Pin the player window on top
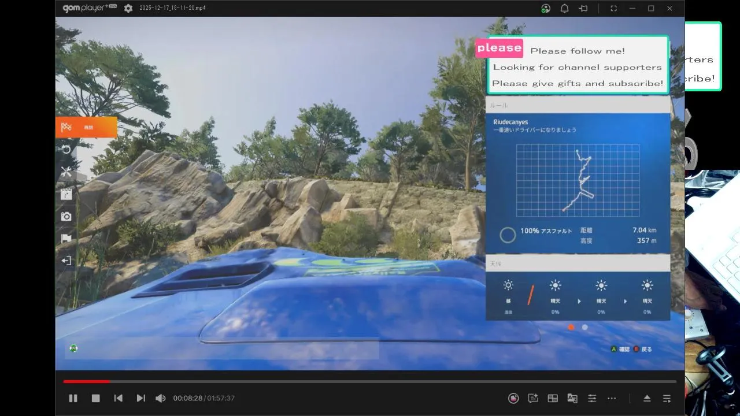 click(583, 9)
